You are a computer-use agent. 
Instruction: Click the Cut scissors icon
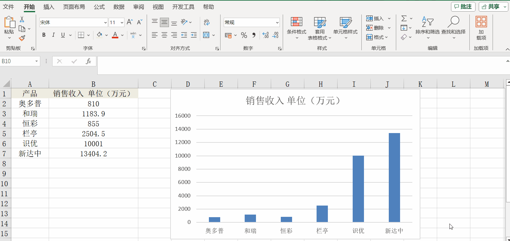tap(22, 19)
